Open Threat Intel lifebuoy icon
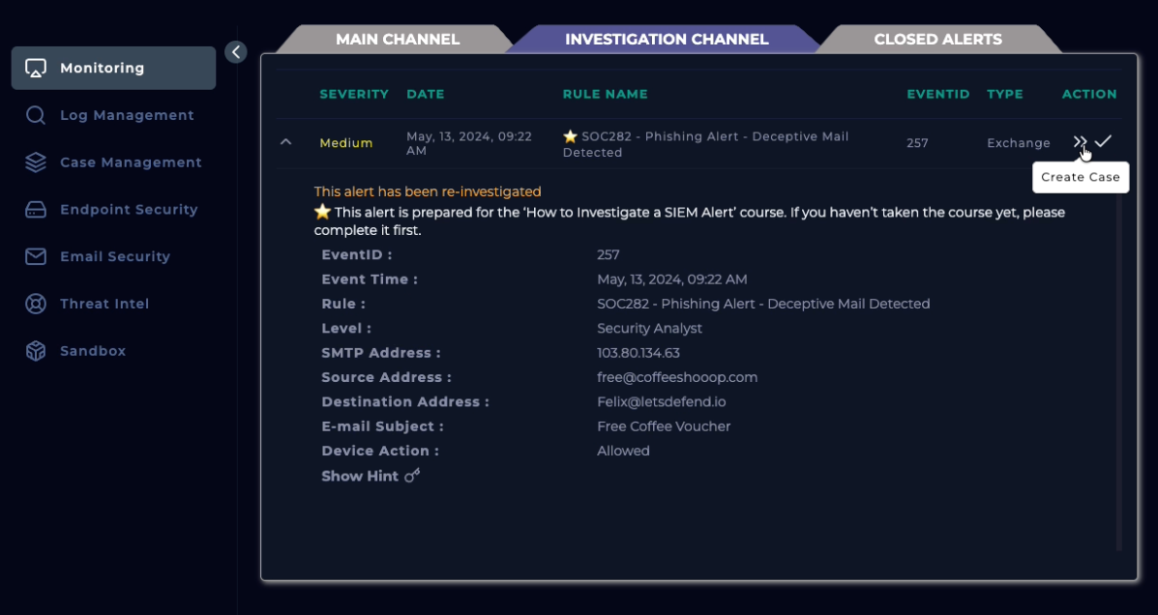 (36, 304)
